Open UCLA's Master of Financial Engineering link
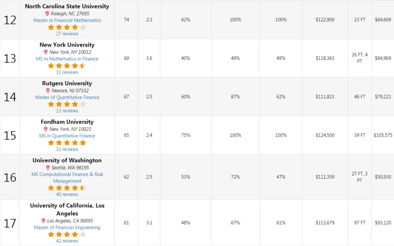The image size is (394, 246). pyautogui.click(x=67, y=227)
